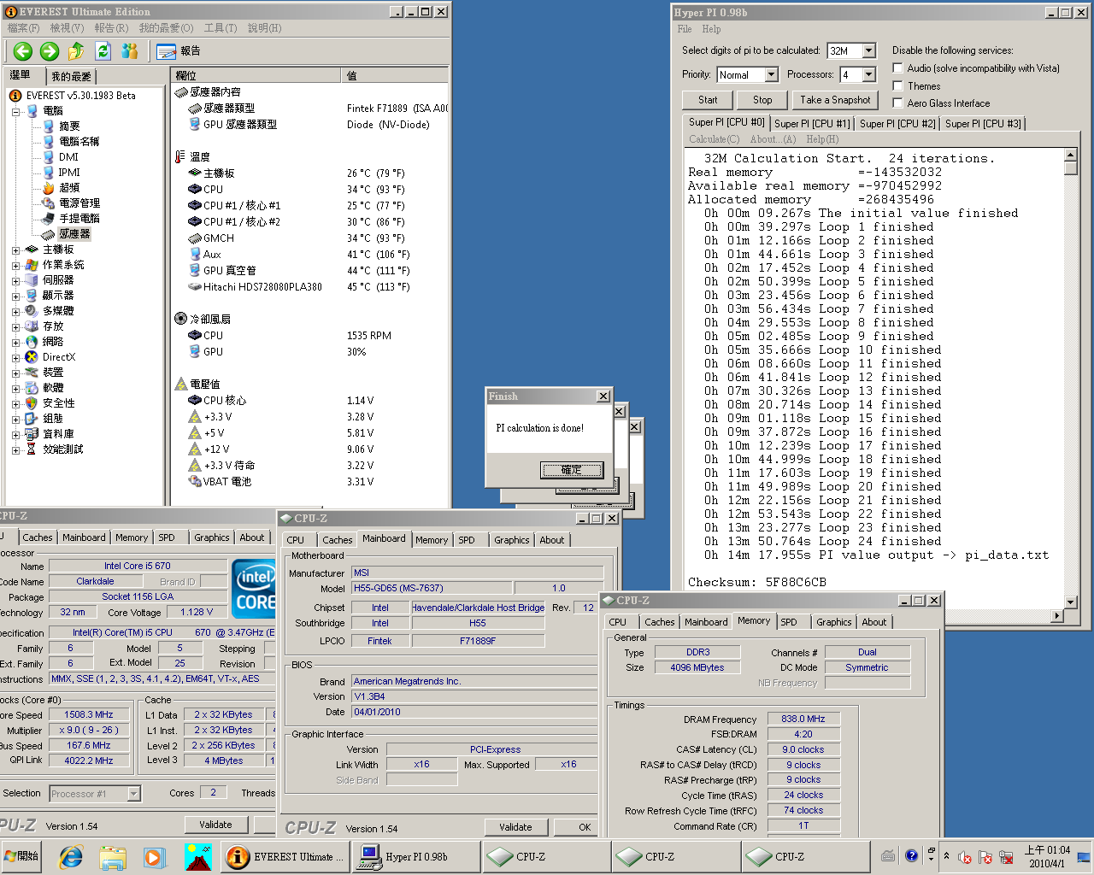Switch to EVEREST Ultimate taskbar button
Image resolution: width=1094 pixels, height=875 pixels.
(285, 857)
